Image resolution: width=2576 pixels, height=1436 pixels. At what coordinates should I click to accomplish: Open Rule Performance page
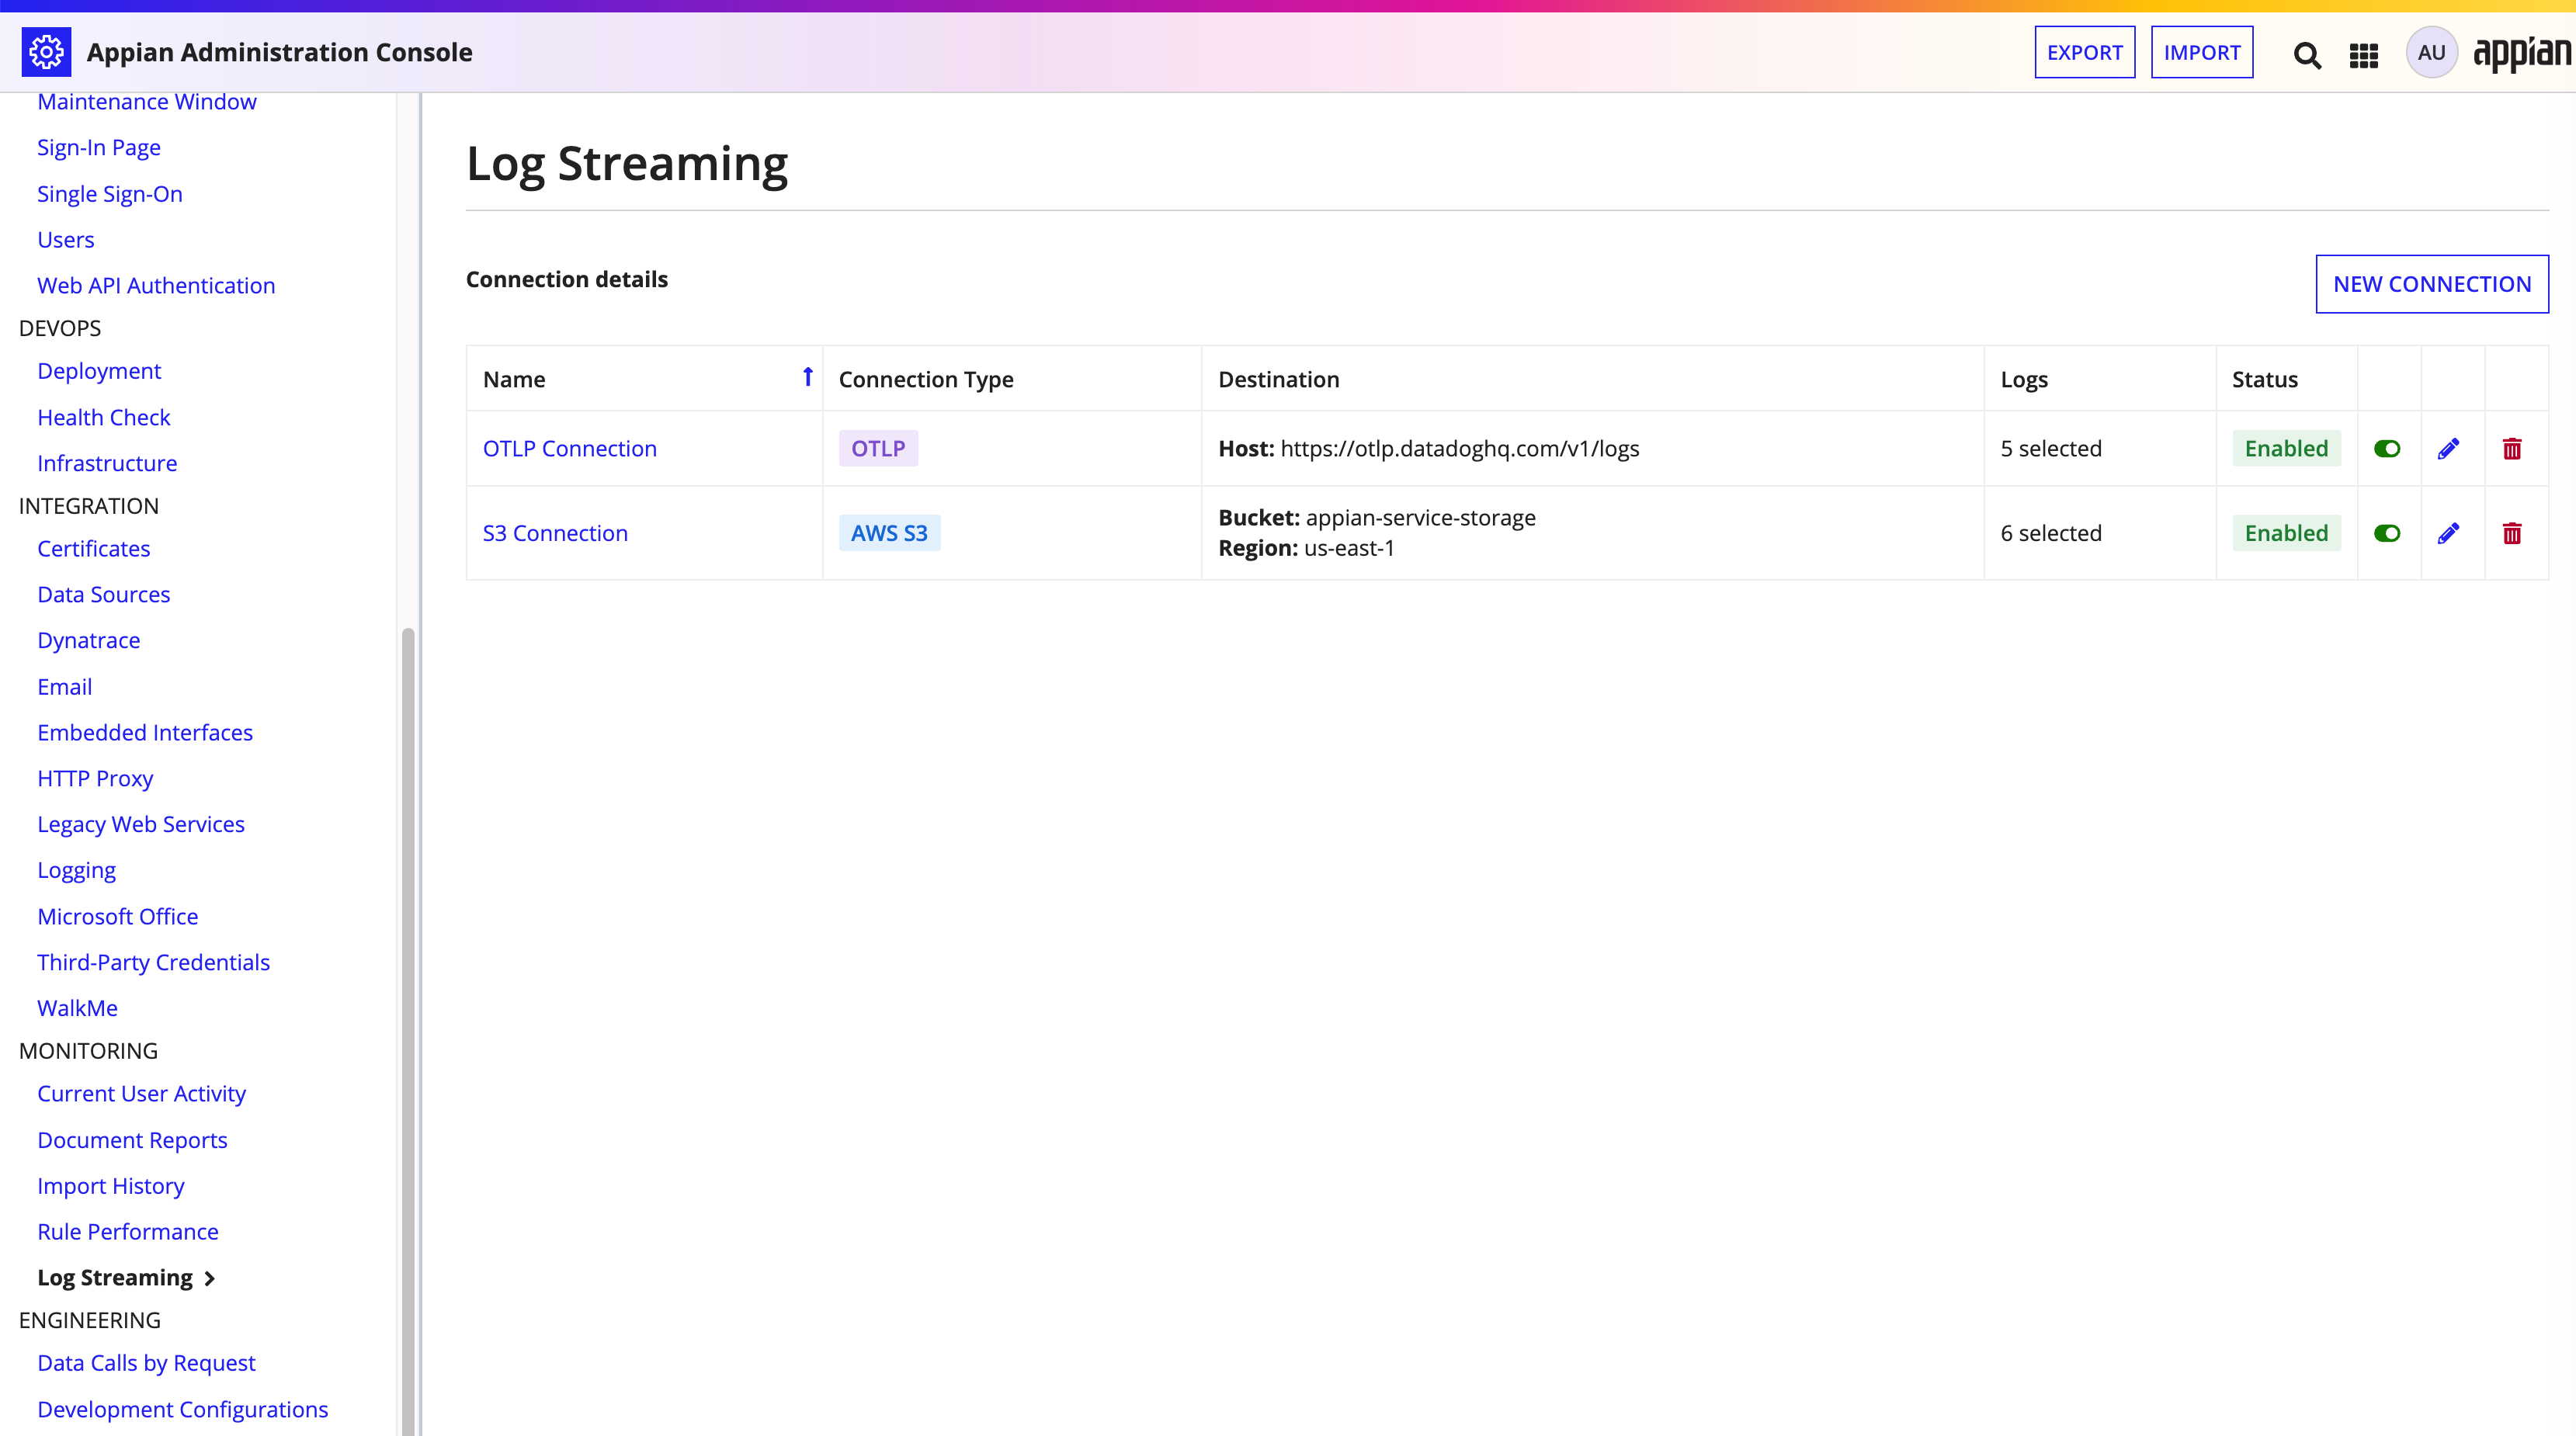(x=128, y=1232)
